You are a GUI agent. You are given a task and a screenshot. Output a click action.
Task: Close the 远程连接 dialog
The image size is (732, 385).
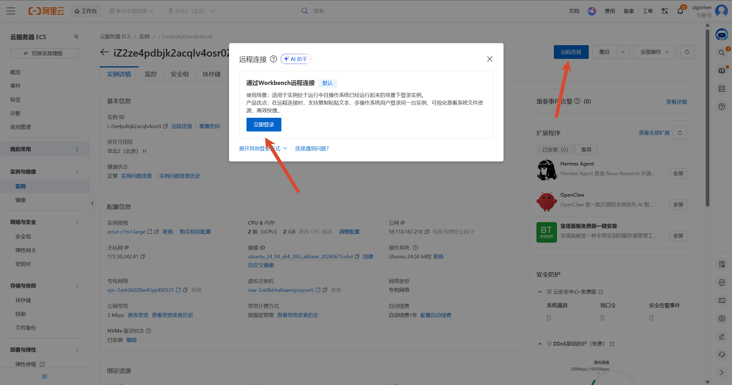pos(490,59)
